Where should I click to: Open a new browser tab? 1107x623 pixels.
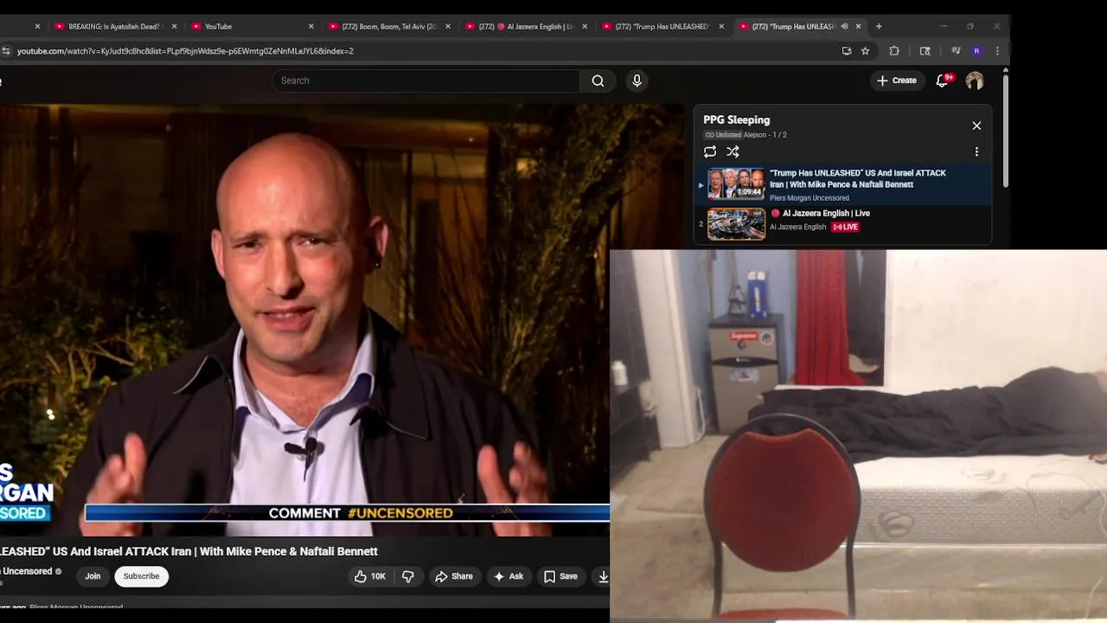pos(879,27)
